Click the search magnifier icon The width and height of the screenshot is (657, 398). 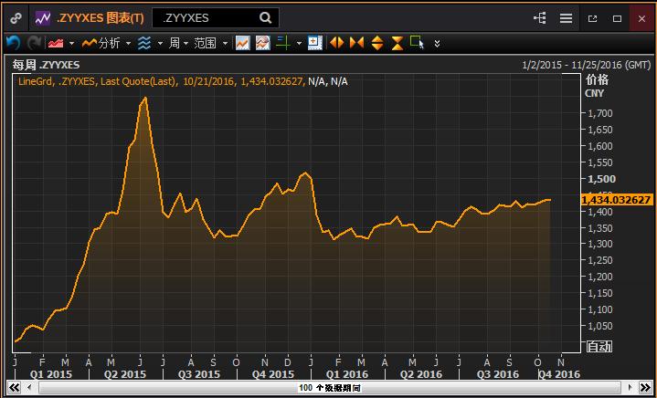coord(265,18)
